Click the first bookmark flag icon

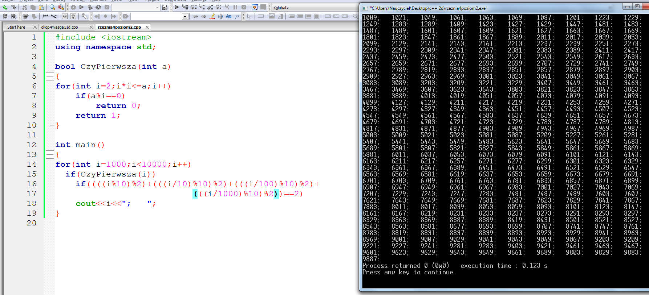click(x=5, y=16)
